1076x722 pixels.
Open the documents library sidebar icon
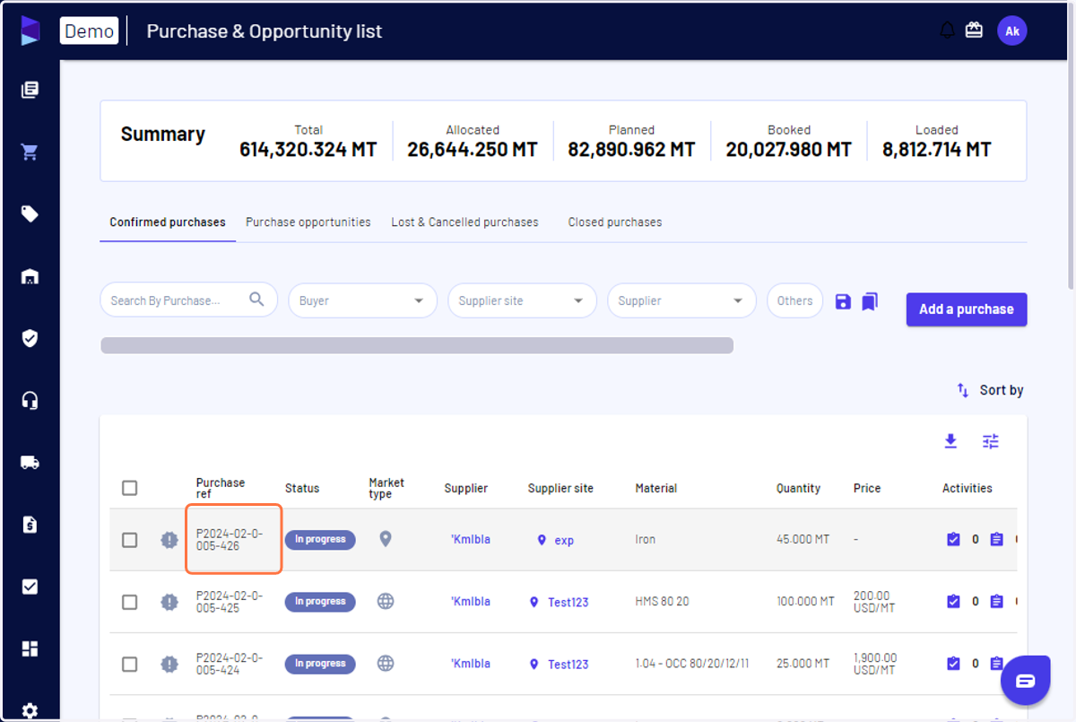coord(30,90)
